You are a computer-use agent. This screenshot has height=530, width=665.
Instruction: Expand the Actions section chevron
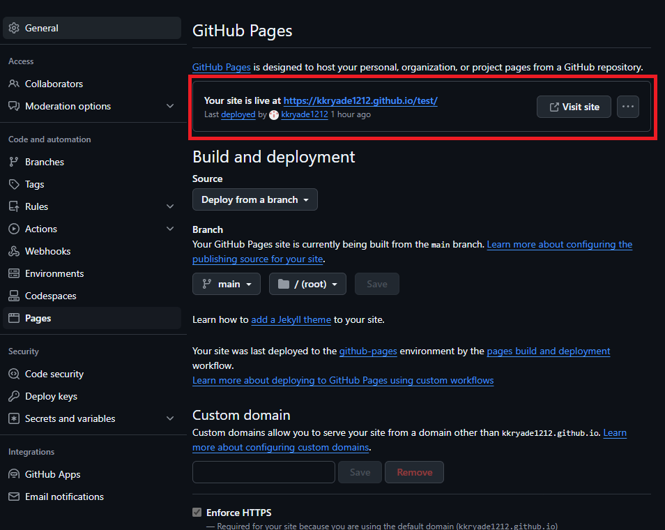pyautogui.click(x=170, y=229)
